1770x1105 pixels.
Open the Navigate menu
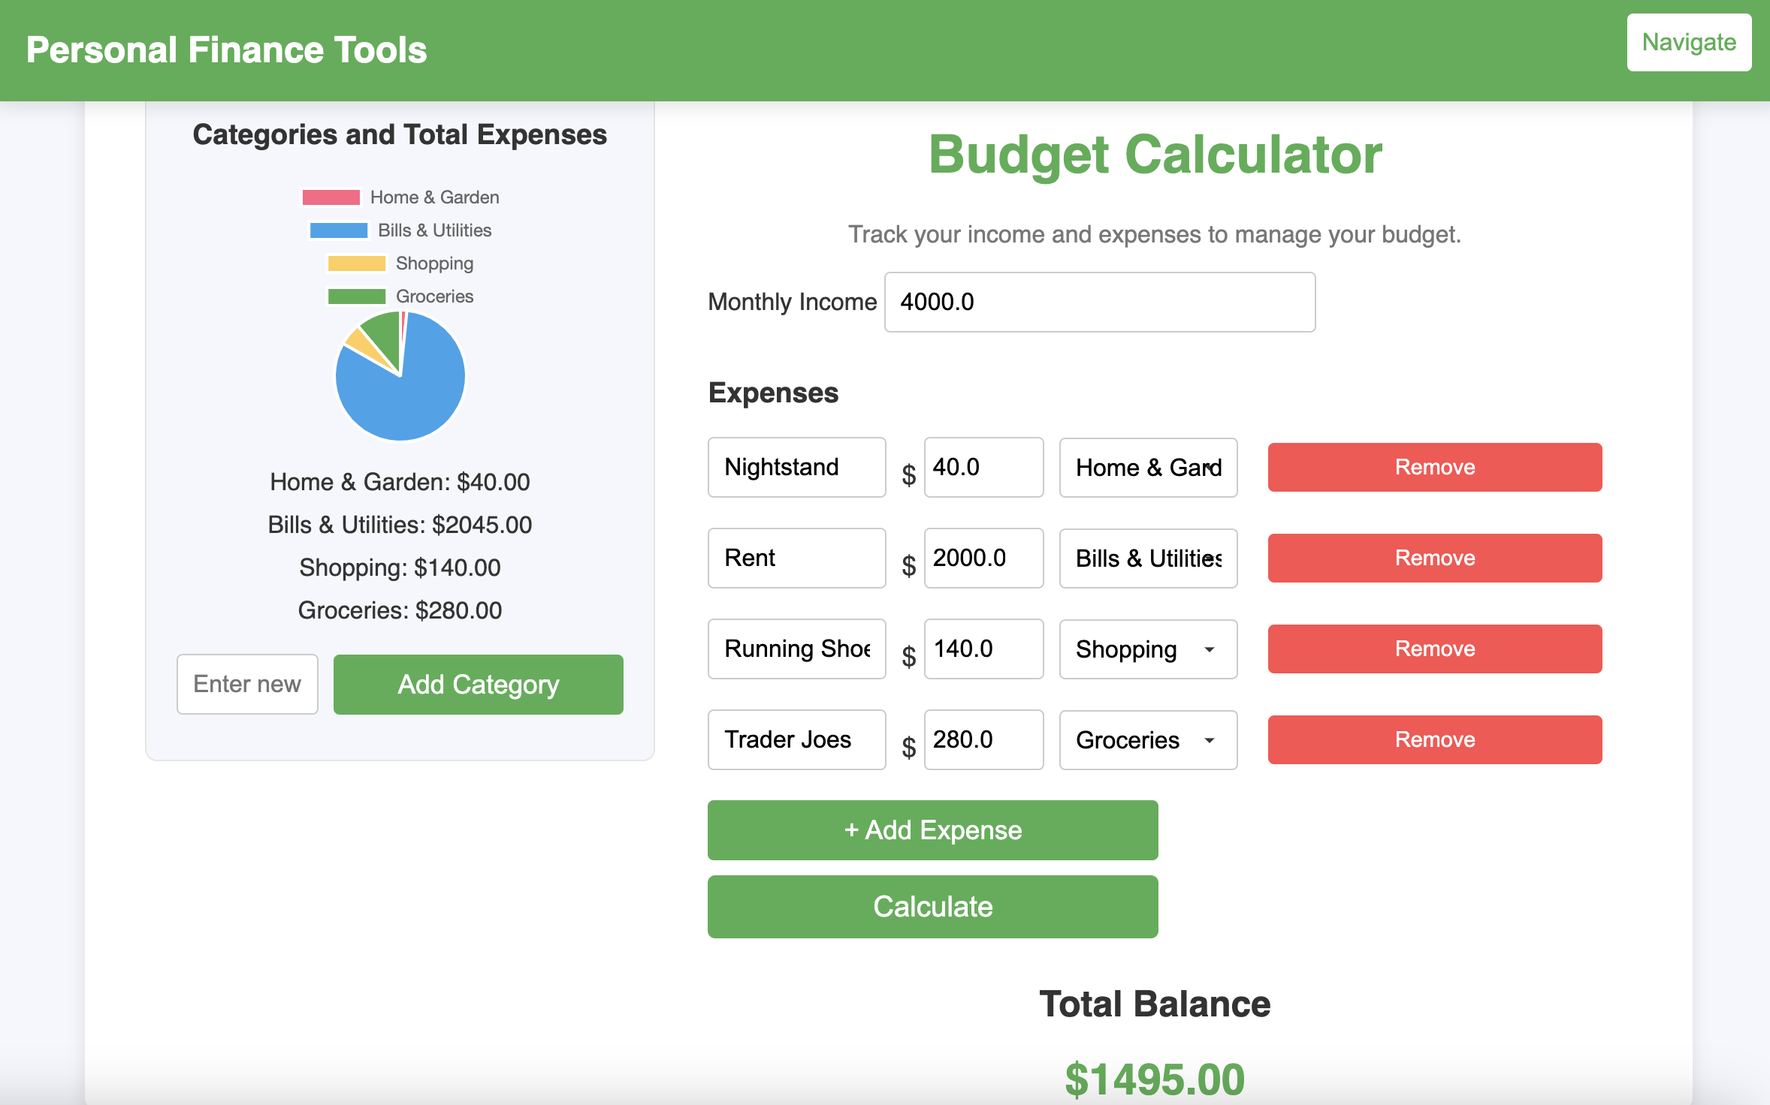point(1687,42)
